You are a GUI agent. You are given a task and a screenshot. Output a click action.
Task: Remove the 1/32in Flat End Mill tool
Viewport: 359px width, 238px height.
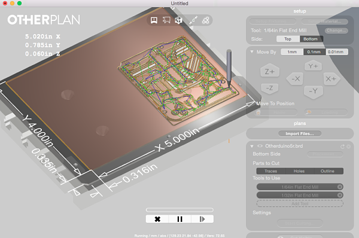coord(340,195)
